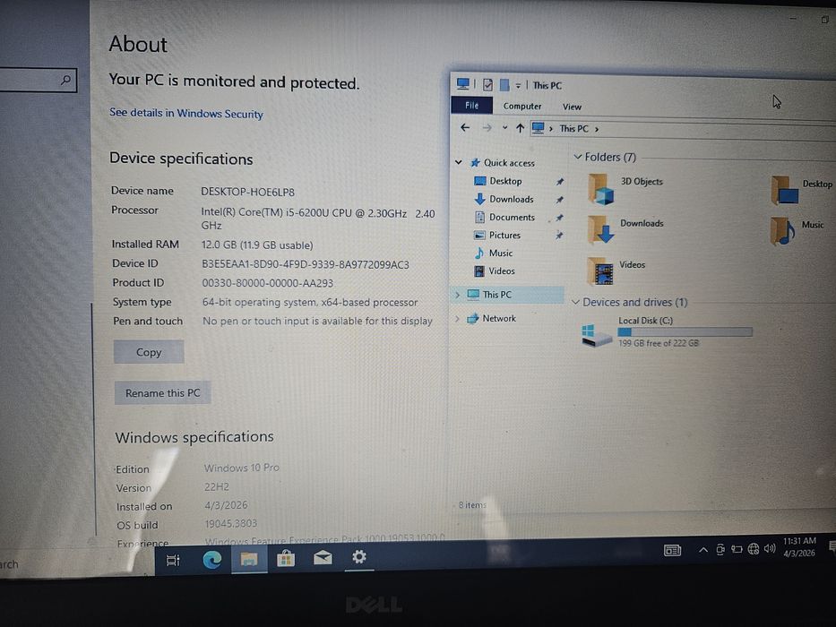Select Downloads in Quick access
The image size is (836, 627).
point(512,200)
